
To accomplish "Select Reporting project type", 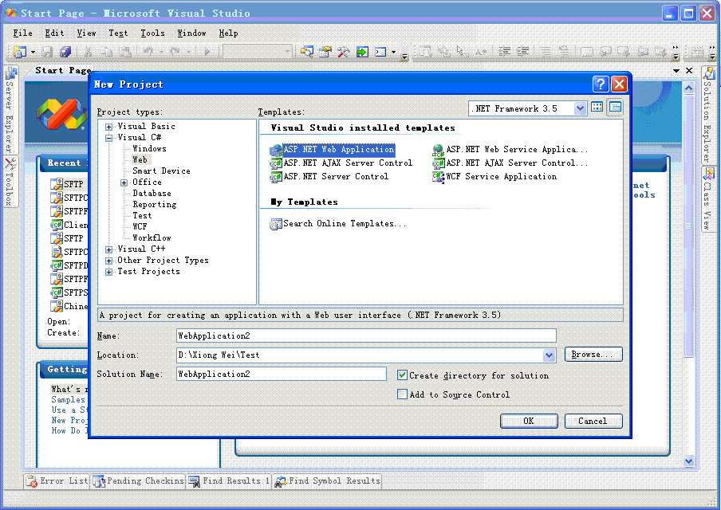I will tap(155, 205).
